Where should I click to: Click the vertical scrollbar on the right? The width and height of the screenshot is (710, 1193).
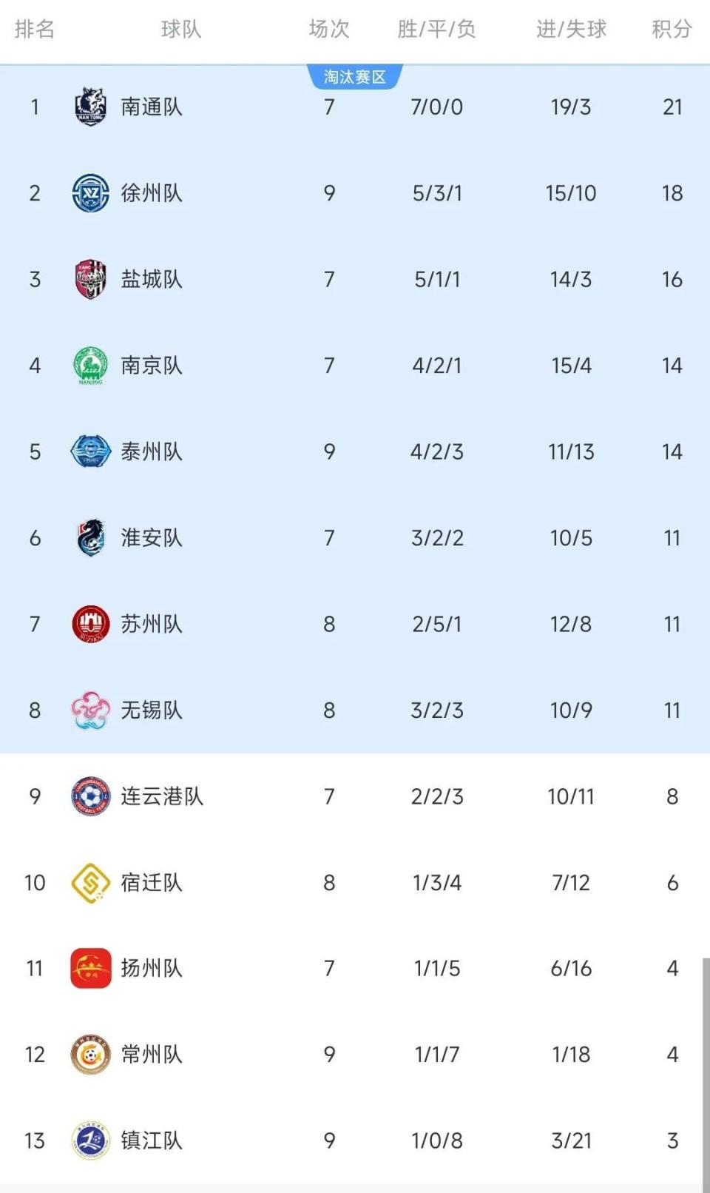click(x=706, y=1073)
